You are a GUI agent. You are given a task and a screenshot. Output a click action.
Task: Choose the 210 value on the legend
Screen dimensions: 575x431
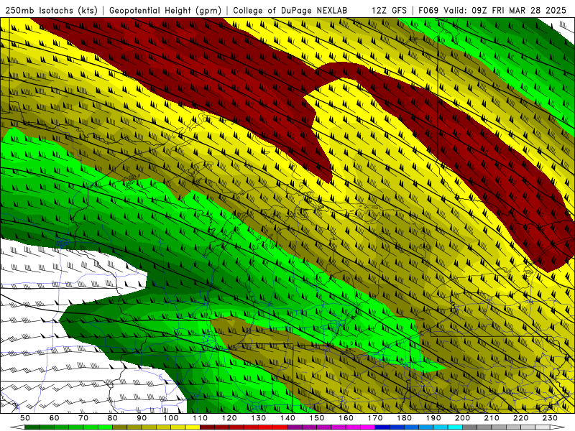[492, 418]
